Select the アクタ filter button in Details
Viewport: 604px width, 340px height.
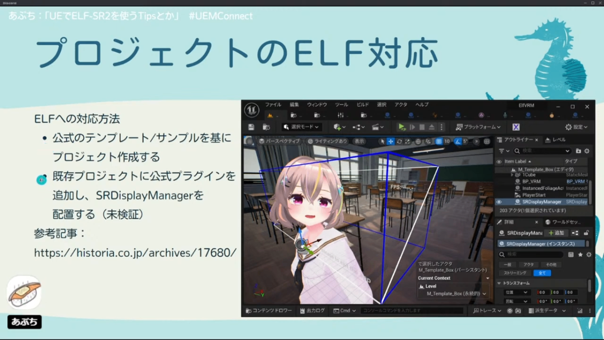pyautogui.click(x=528, y=264)
